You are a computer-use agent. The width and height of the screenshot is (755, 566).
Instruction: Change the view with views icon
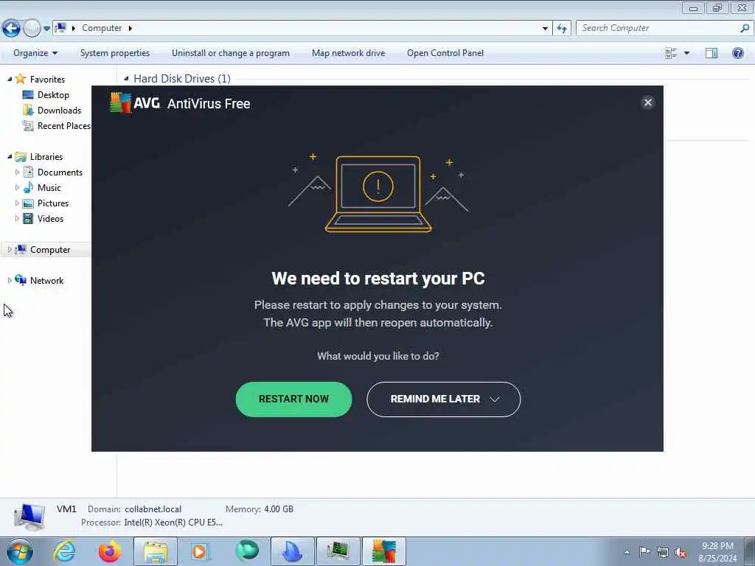coord(671,53)
